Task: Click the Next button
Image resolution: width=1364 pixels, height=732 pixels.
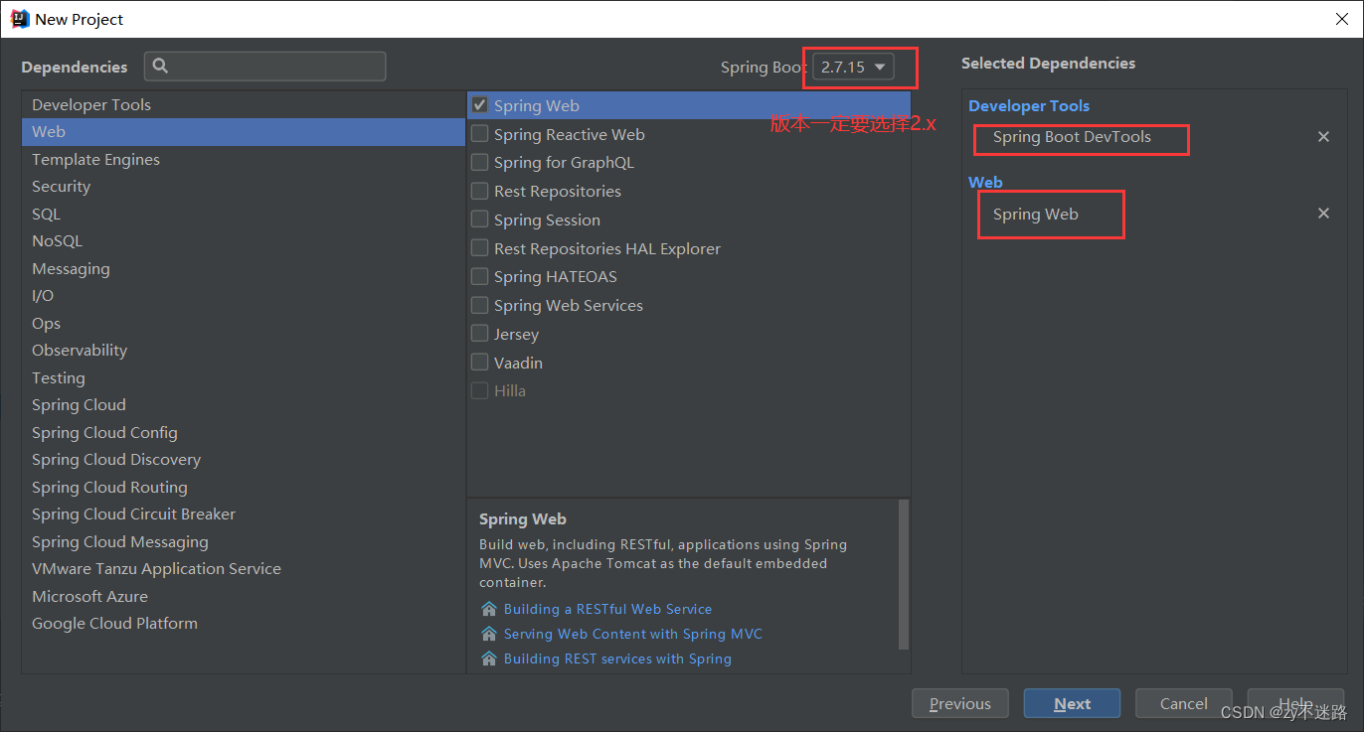Action: click(x=1073, y=703)
